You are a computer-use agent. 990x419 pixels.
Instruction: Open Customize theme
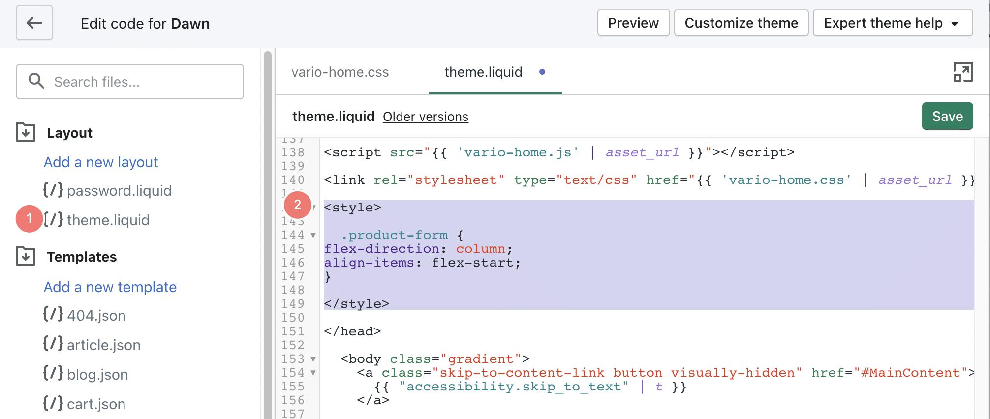pyautogui.click(x=741, y=23)
